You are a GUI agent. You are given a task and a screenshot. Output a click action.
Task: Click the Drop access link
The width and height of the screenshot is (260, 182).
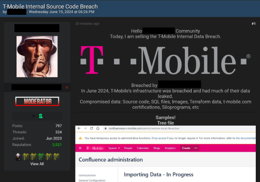(x=159, y=138)
